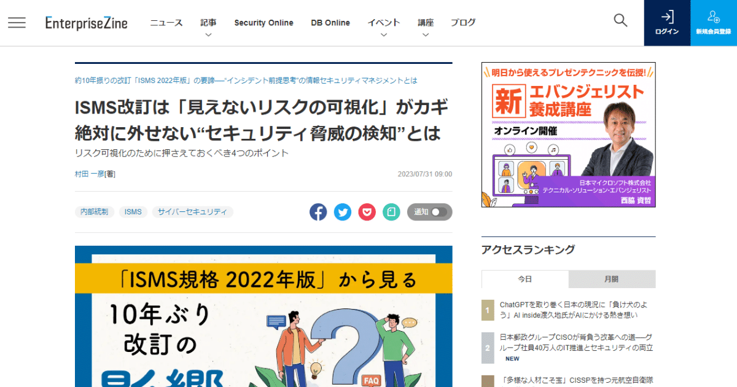
Task: Open Security Online in the navigation
Action: [263, 23]
